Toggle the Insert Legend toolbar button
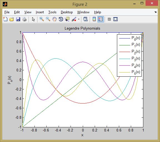The image size is (160, 142). (x=101, y=19)
